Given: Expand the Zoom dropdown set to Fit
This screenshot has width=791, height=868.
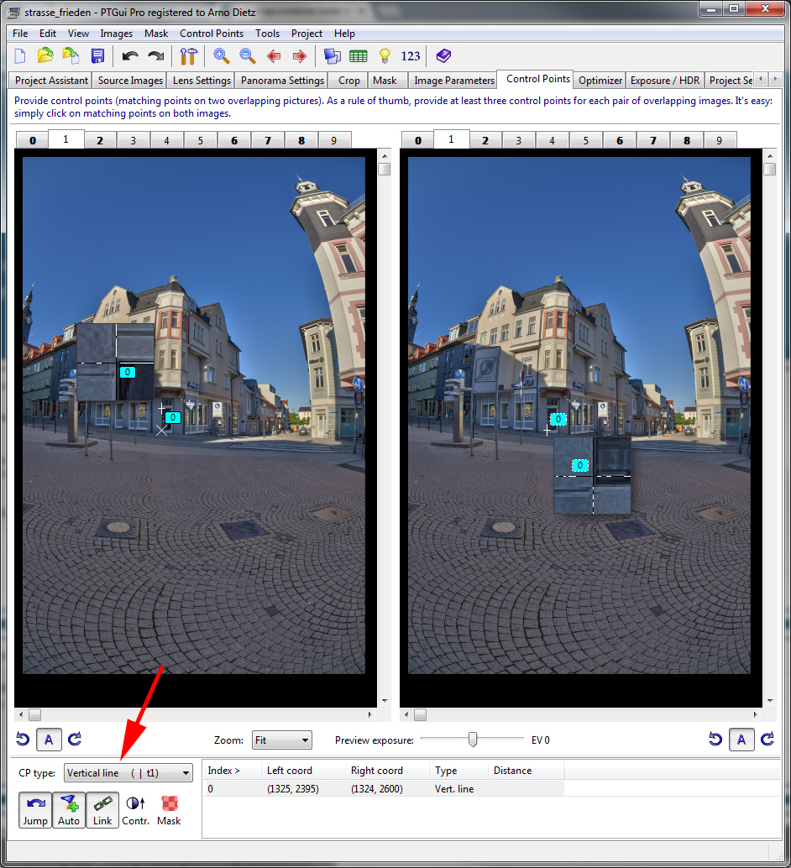Looking at the screenshot, I should pyautogui.click(x=281, y=740).
